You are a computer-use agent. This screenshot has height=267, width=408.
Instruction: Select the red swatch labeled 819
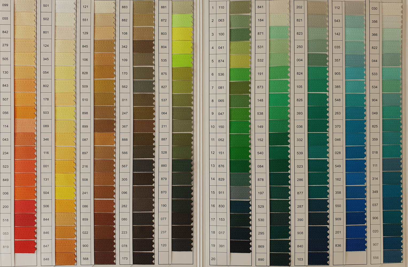point(25,247)
